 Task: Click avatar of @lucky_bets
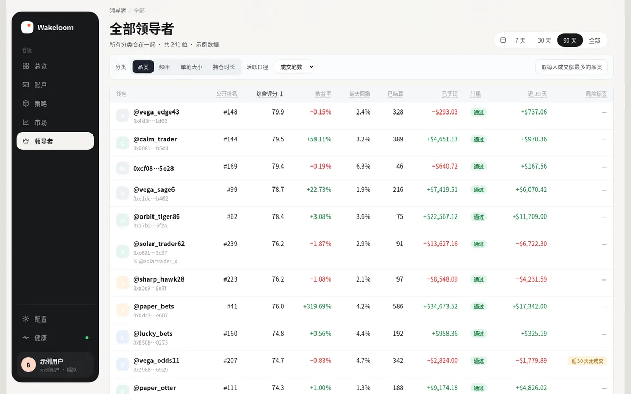123,337
